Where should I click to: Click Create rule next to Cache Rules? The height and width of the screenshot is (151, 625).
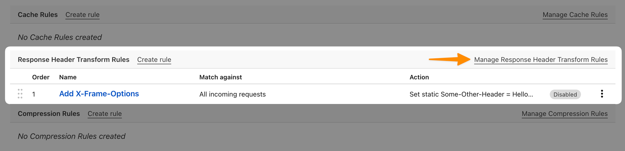82,15
